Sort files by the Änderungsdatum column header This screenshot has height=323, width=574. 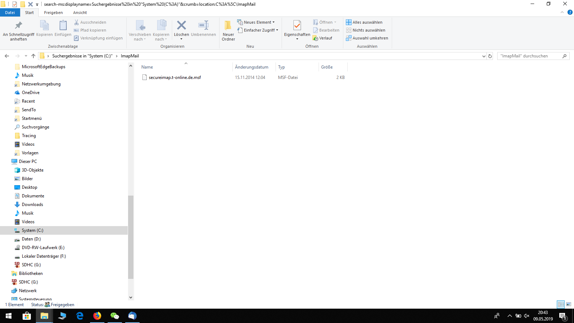[x=252, y=67]
